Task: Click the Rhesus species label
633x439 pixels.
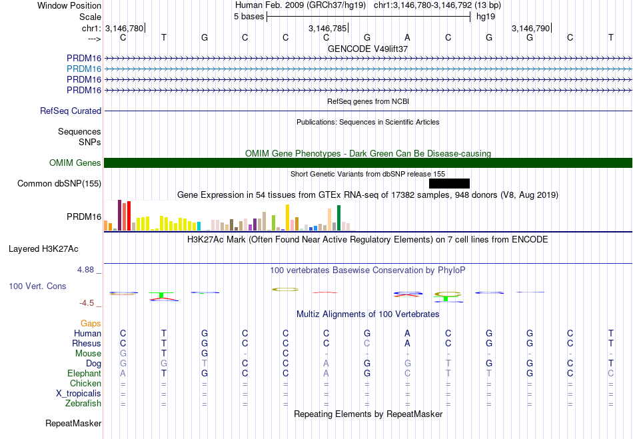Action: [x=87, y=343]
